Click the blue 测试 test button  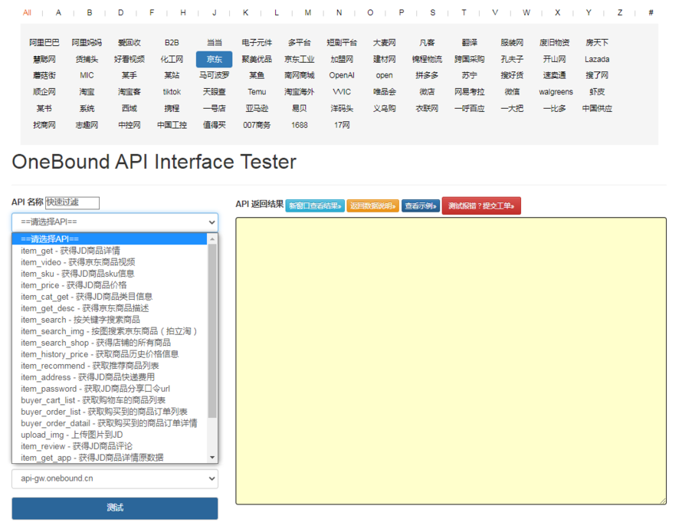[114, 508]
